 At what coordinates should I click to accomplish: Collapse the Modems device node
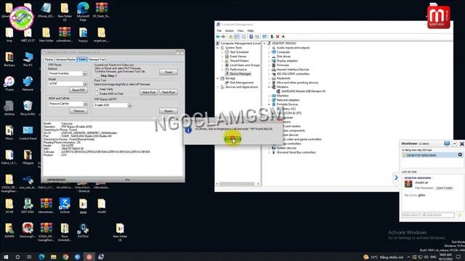click(x=270, y=87)
